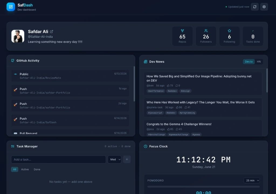The height and width of the screenshot is (194, 276).
Task: Open the Worked with Legacy article
Action: click(201, 102)
